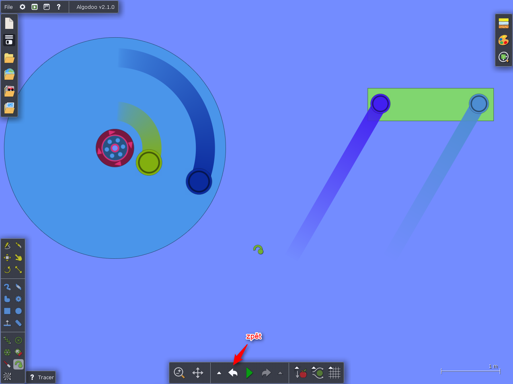
Task: Select the Gear tool in toolbox
Action: 18,299
